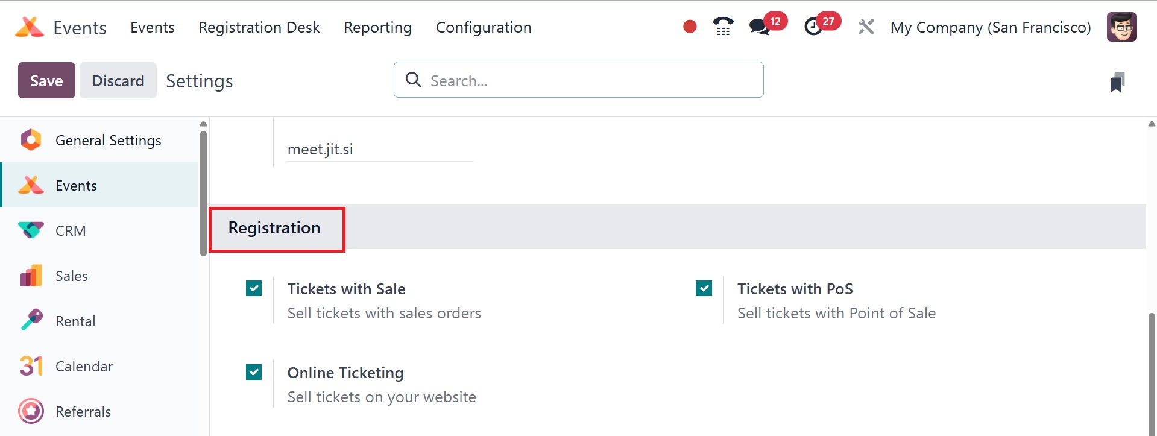Click the bookmark icon beside search
Viewport: 1157px width, 436px height.
click(x=1117, y=82)
